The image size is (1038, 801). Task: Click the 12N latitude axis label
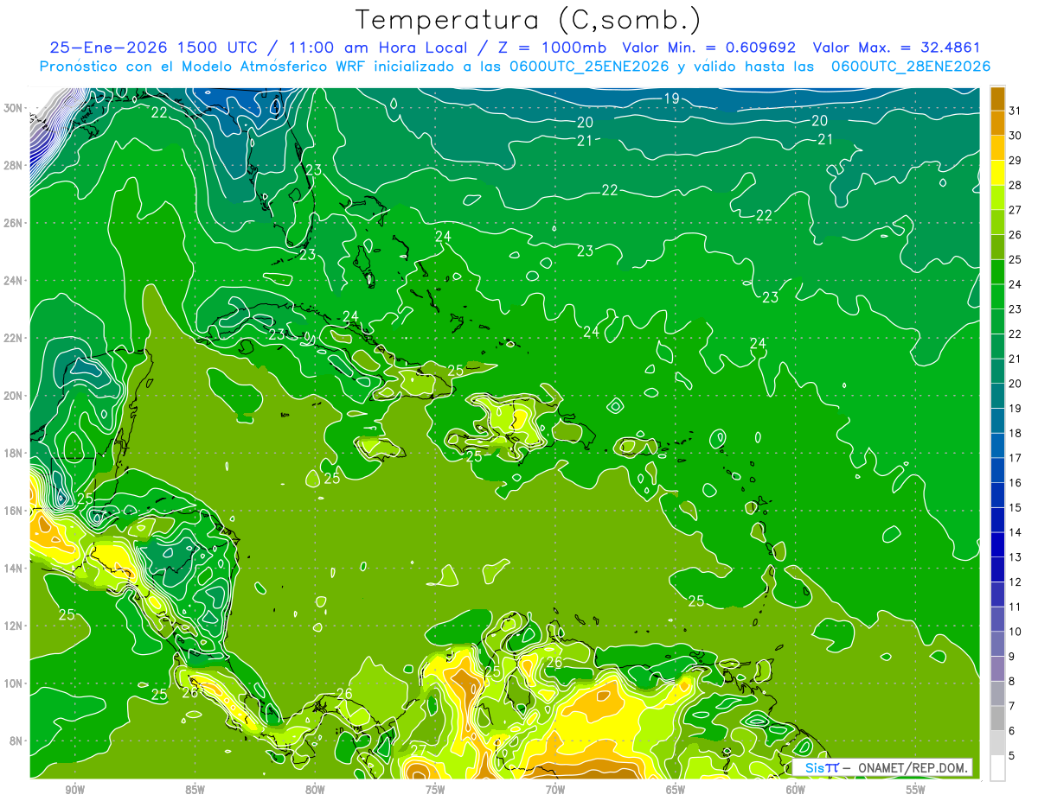(14, 626)
